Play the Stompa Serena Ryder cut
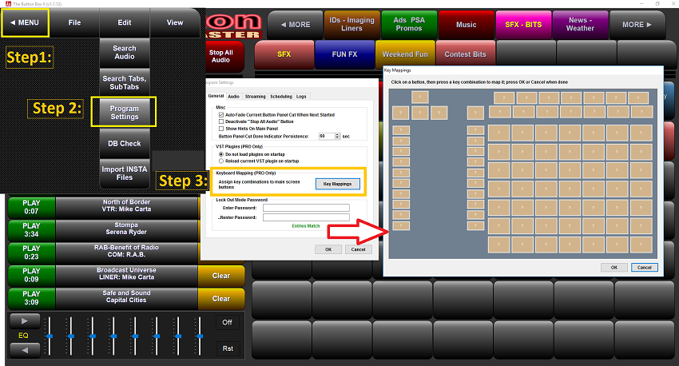 click(31, 230)
